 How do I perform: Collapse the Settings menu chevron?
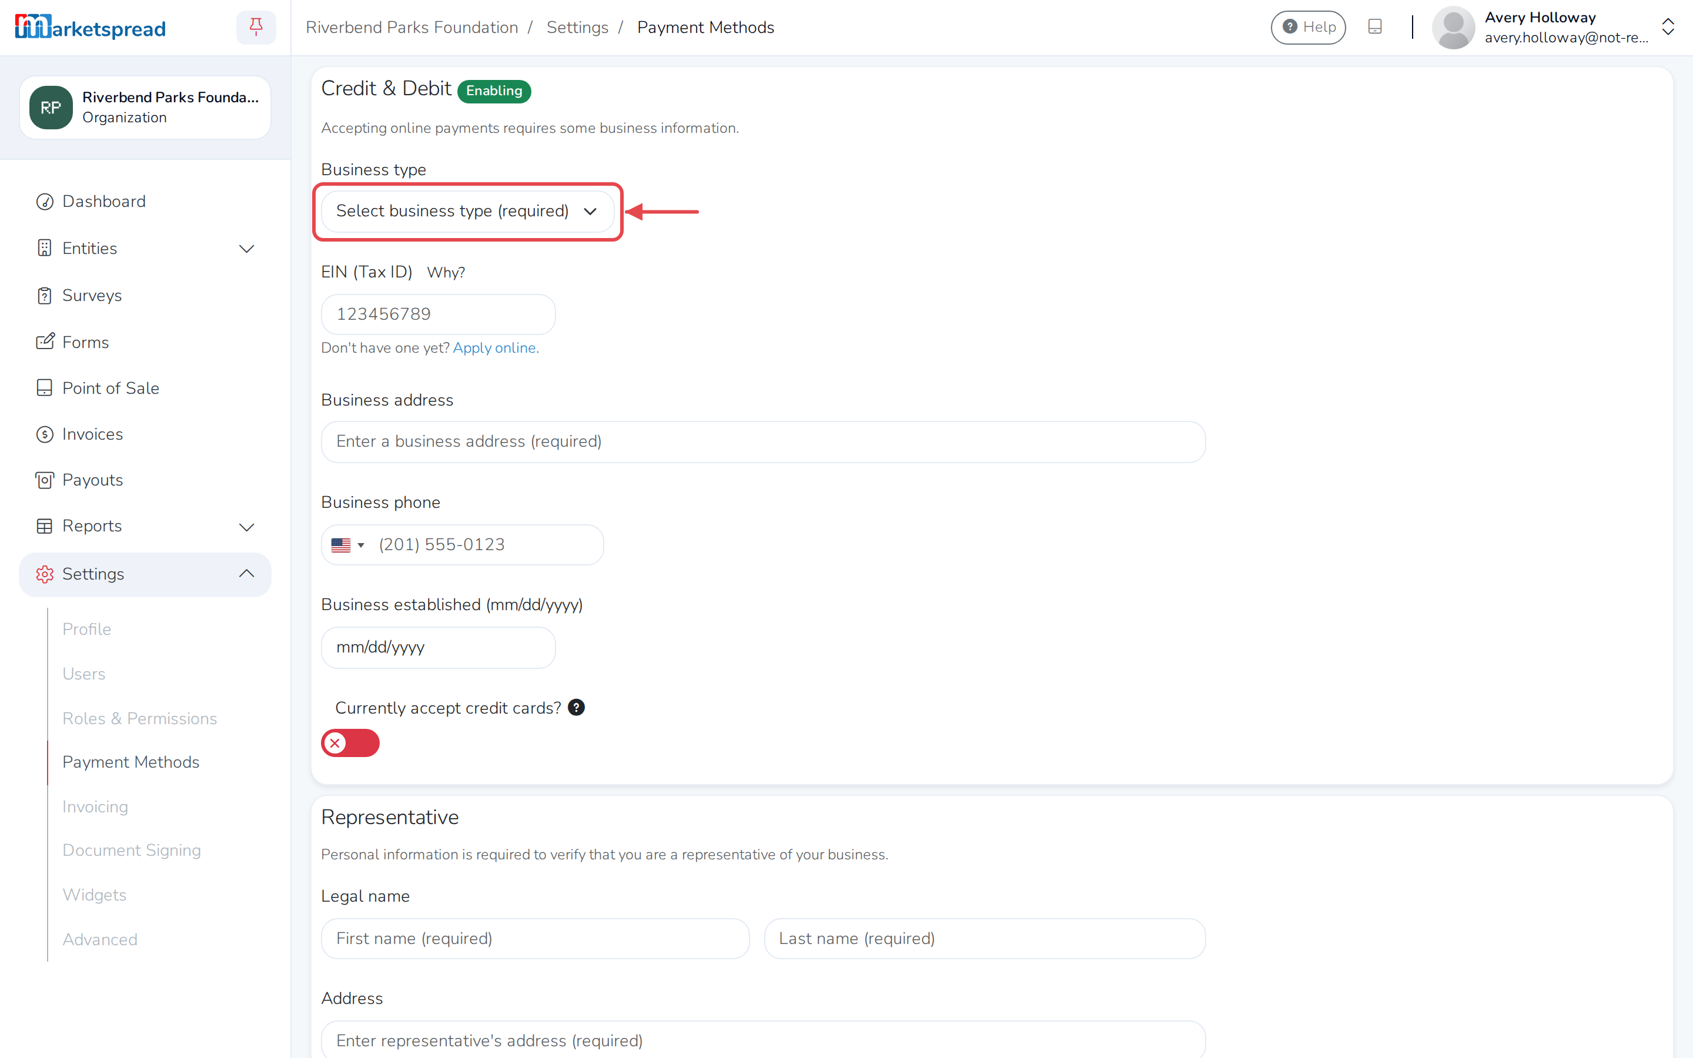(x=246, y=574)
